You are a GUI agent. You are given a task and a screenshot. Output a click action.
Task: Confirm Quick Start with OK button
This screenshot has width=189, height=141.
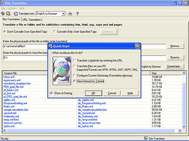[x=93, y=93]
